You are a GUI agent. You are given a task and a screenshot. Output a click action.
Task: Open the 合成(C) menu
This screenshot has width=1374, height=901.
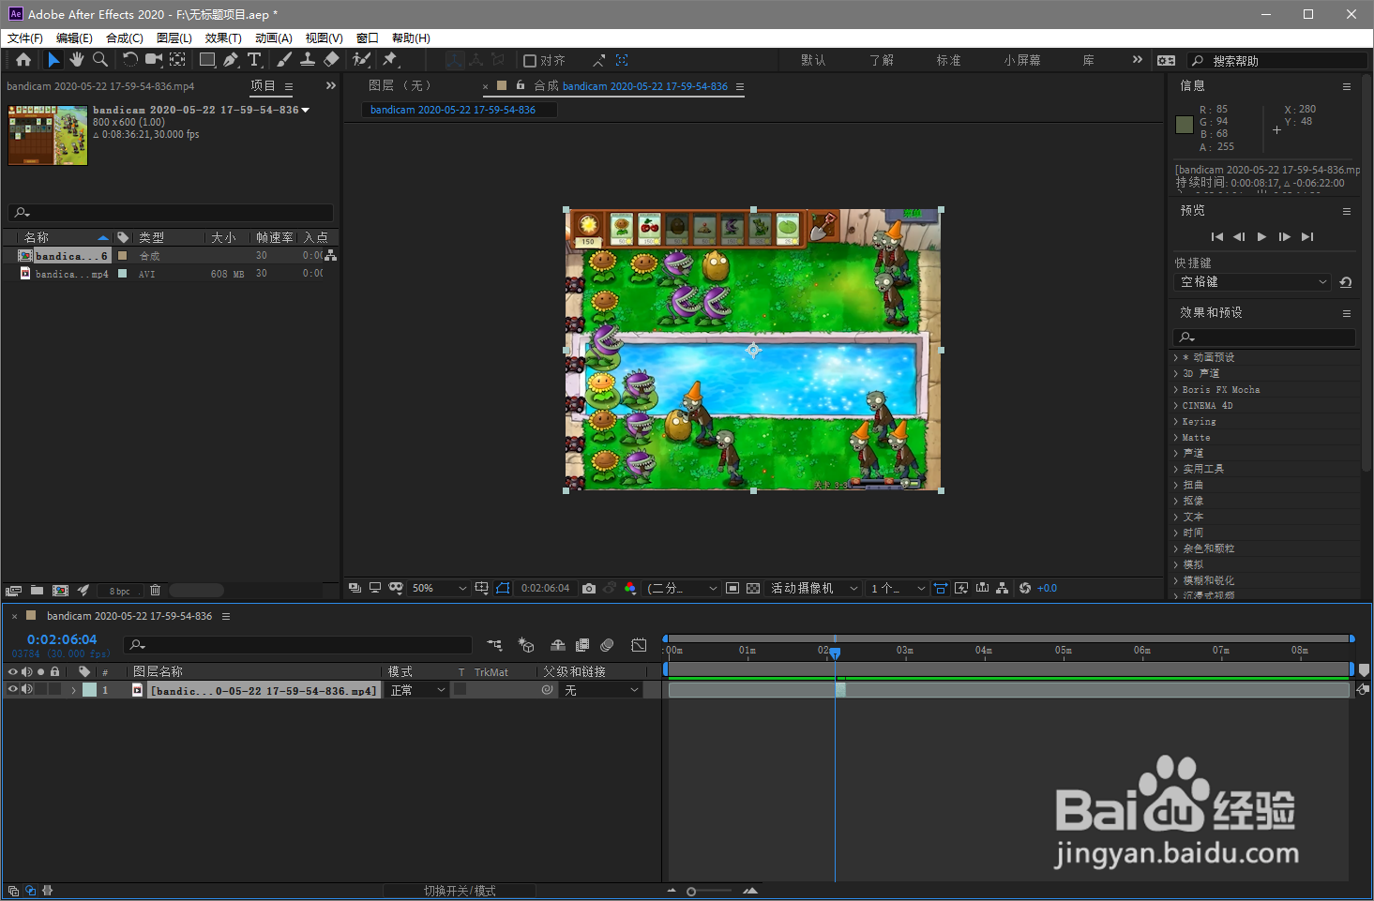click(x=125, y=38)
